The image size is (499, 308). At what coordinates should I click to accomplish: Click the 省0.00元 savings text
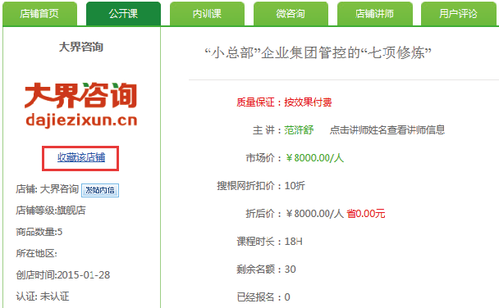366,213
